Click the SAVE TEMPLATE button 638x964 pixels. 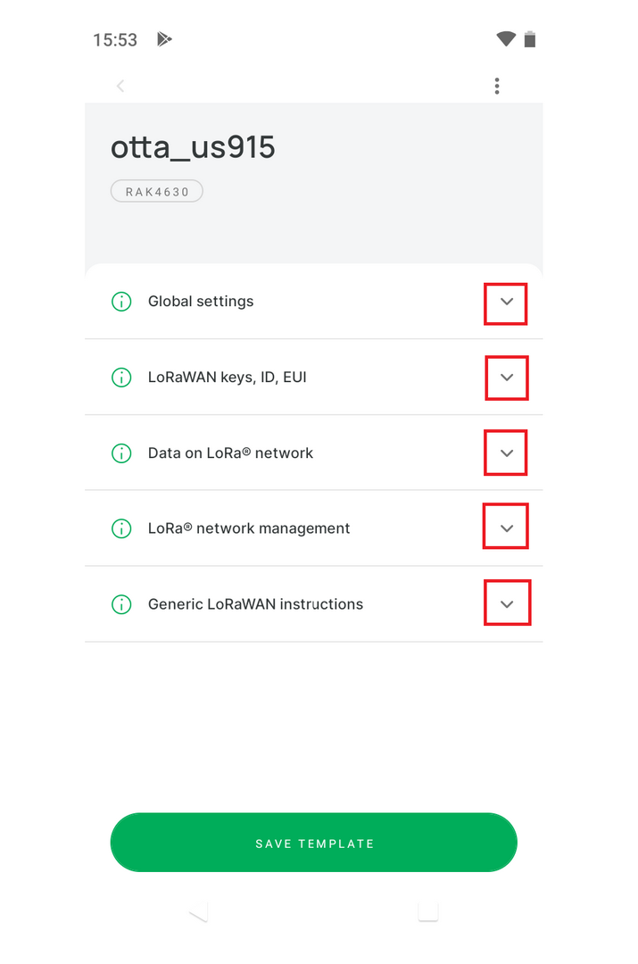tap(313, 843)
